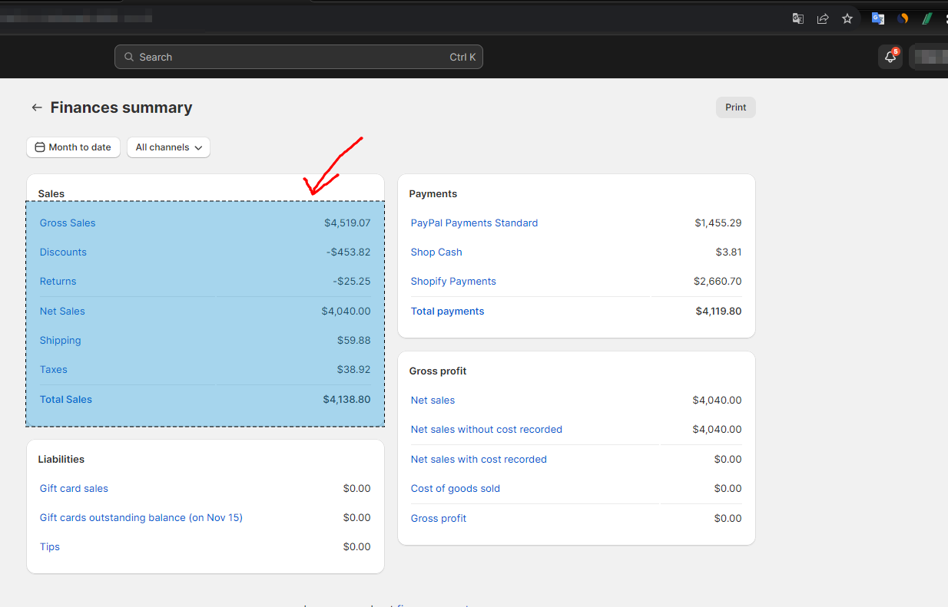Open the notifications bell with 5 badge
948x607 pixels.
(x=890, y=57)
